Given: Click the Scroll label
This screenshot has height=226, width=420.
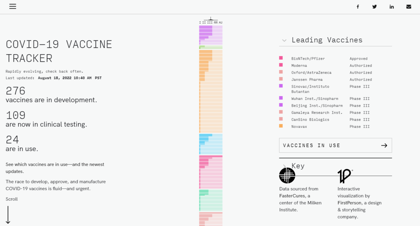Looking at the screenshot, I should click(12, 199).
